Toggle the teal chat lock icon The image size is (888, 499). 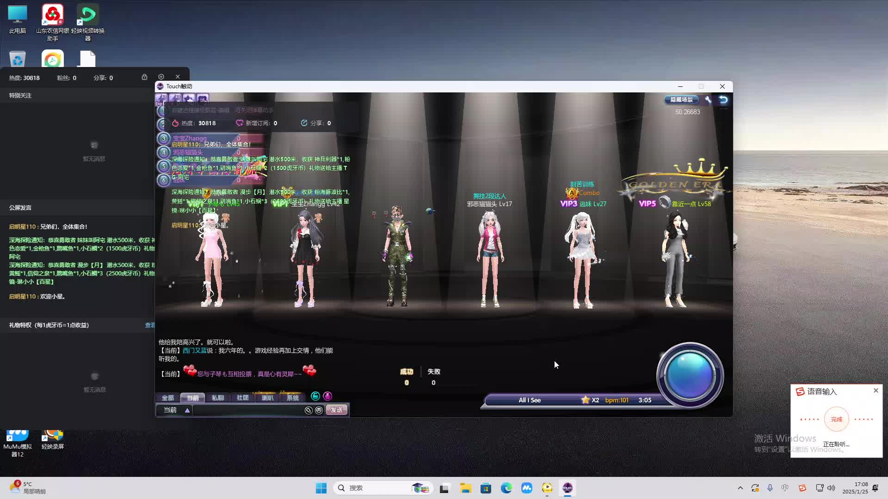click(x=315, y=396)
